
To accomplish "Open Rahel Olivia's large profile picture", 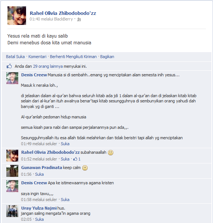I will pos(17,16).
